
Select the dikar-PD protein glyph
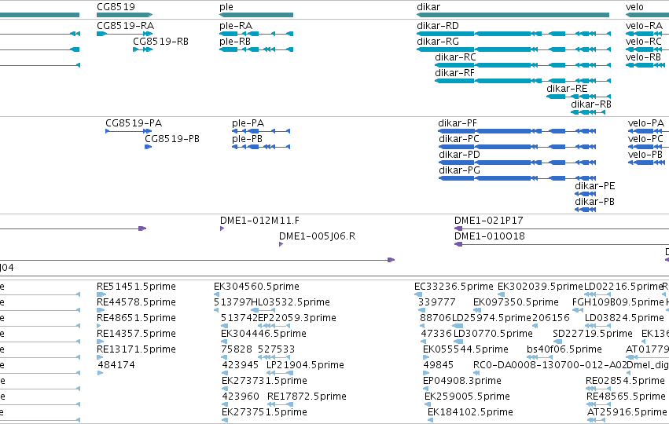(517, 163)
